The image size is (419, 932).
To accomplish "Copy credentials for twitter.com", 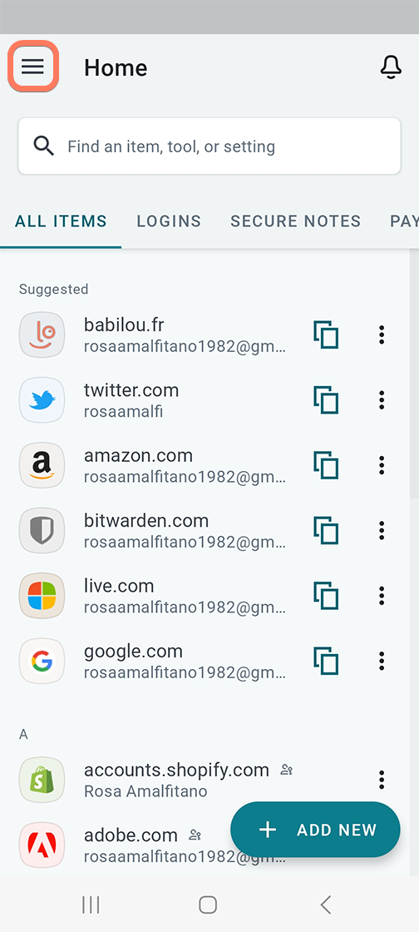I will [x=326, y=400].
